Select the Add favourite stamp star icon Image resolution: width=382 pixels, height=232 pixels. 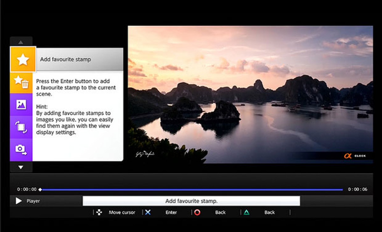coord(22,59)
